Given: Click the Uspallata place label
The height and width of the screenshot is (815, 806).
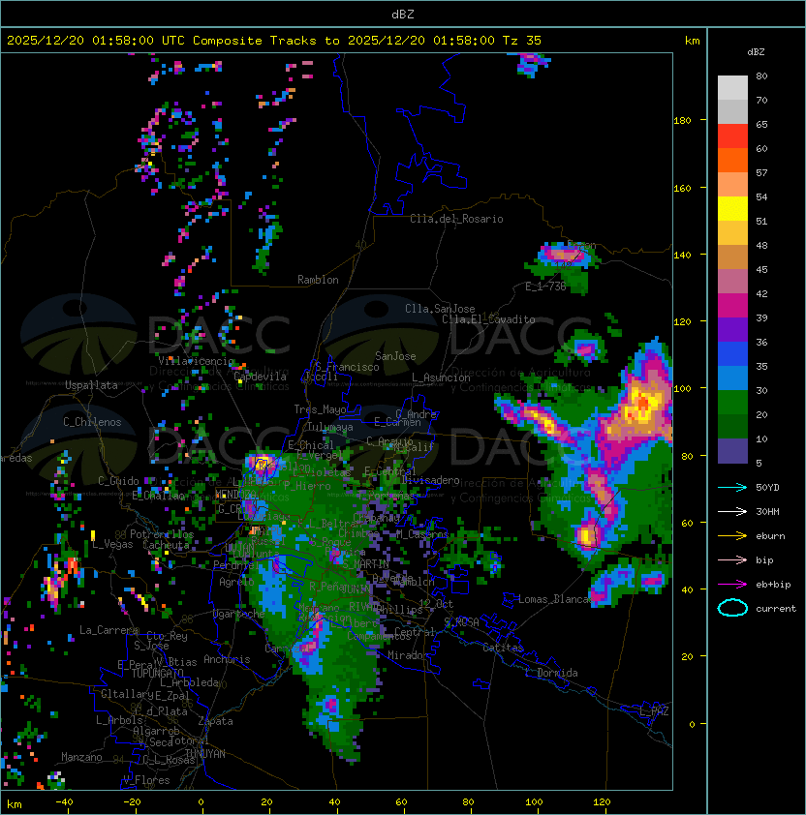Looking at the screenshot, I should coord(91,385).
